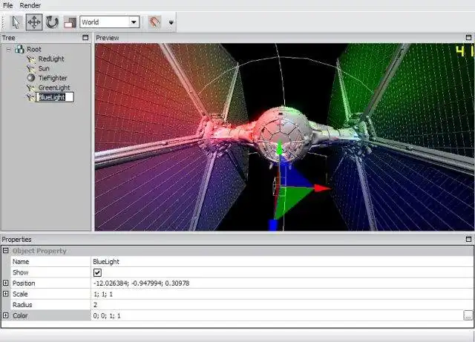The image size is (475, 342).
Task: Select RedLight in the tree
Action: click(x=51, y=59)
